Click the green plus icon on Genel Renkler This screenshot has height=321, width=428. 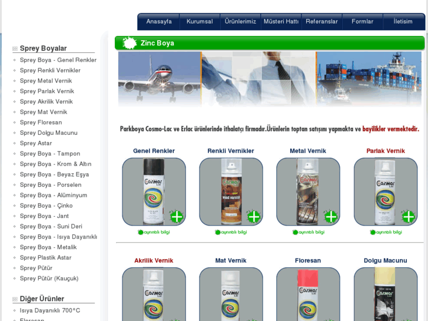[177, 217]
